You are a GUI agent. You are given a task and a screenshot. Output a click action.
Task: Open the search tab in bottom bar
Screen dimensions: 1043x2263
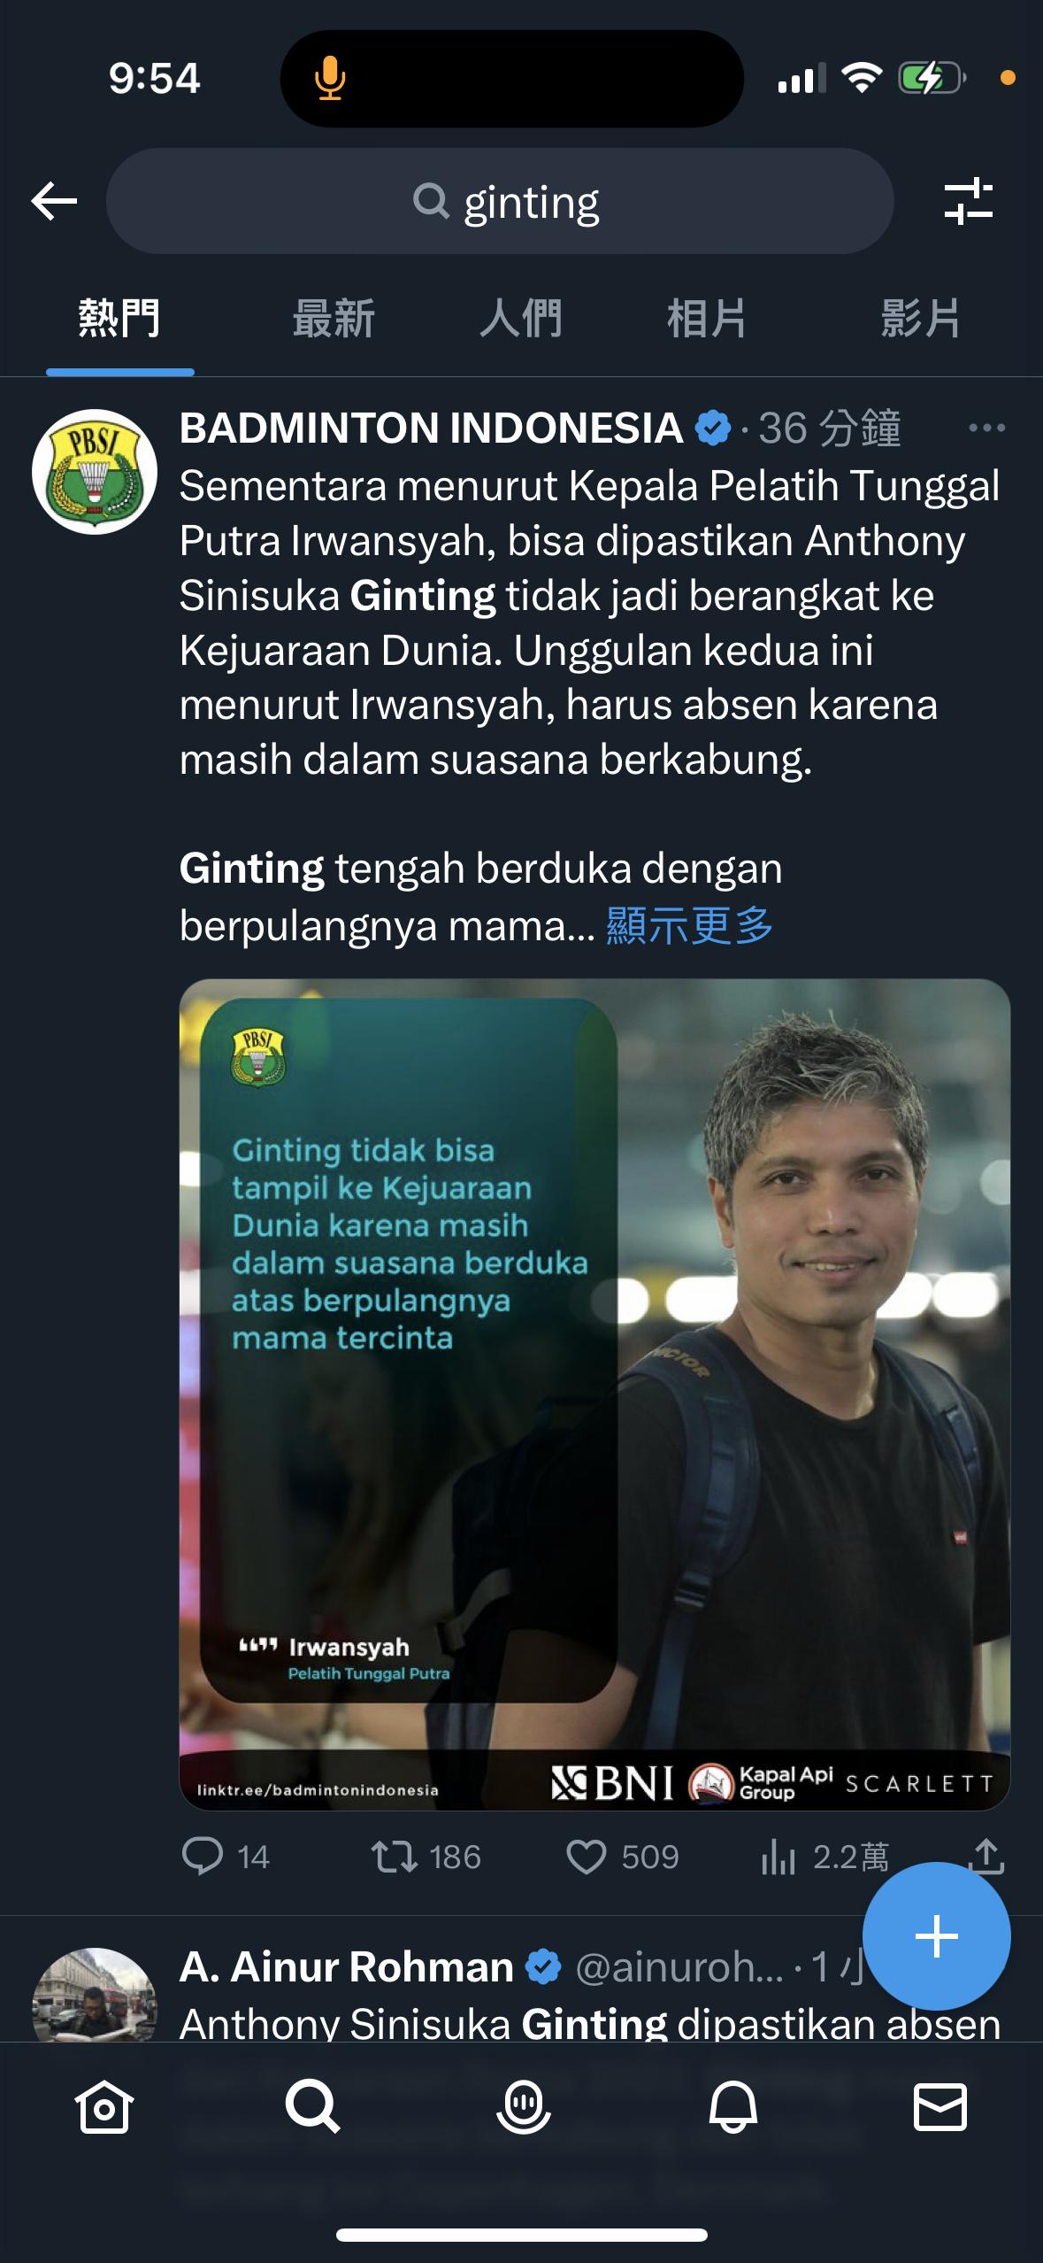pyautogui.click(x=313, y=2106)
